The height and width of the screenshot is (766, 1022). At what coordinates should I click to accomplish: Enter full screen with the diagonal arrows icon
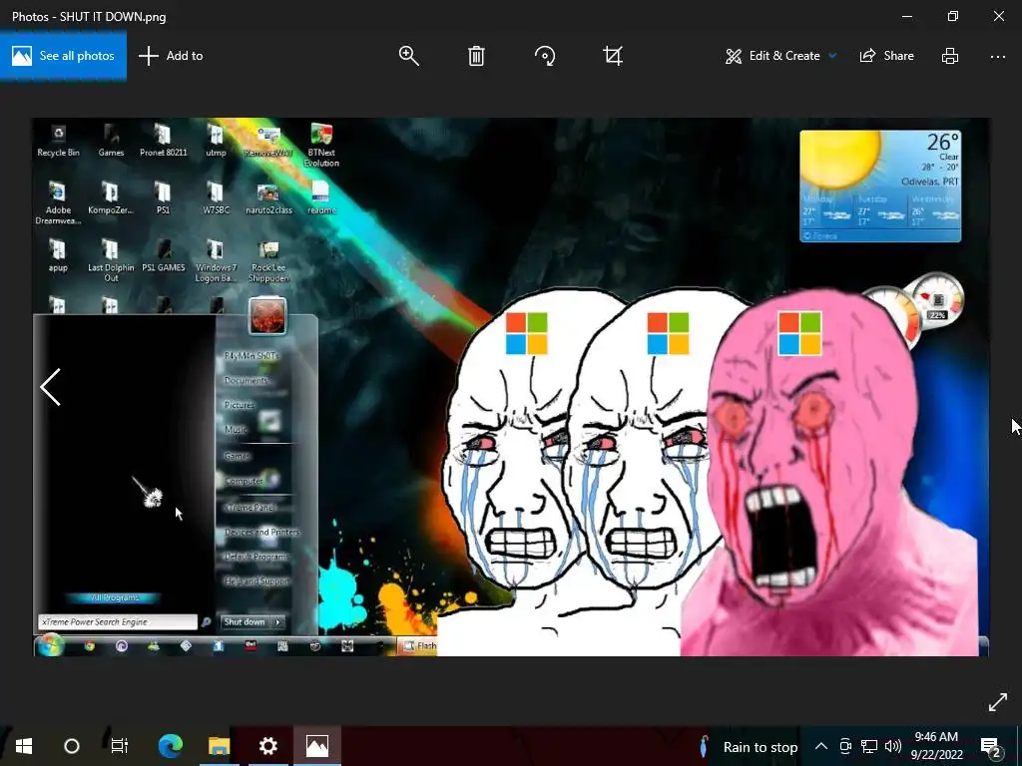[x=998, y=702]
